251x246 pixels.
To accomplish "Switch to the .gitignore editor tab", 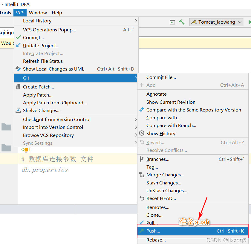I will point(7,33).
